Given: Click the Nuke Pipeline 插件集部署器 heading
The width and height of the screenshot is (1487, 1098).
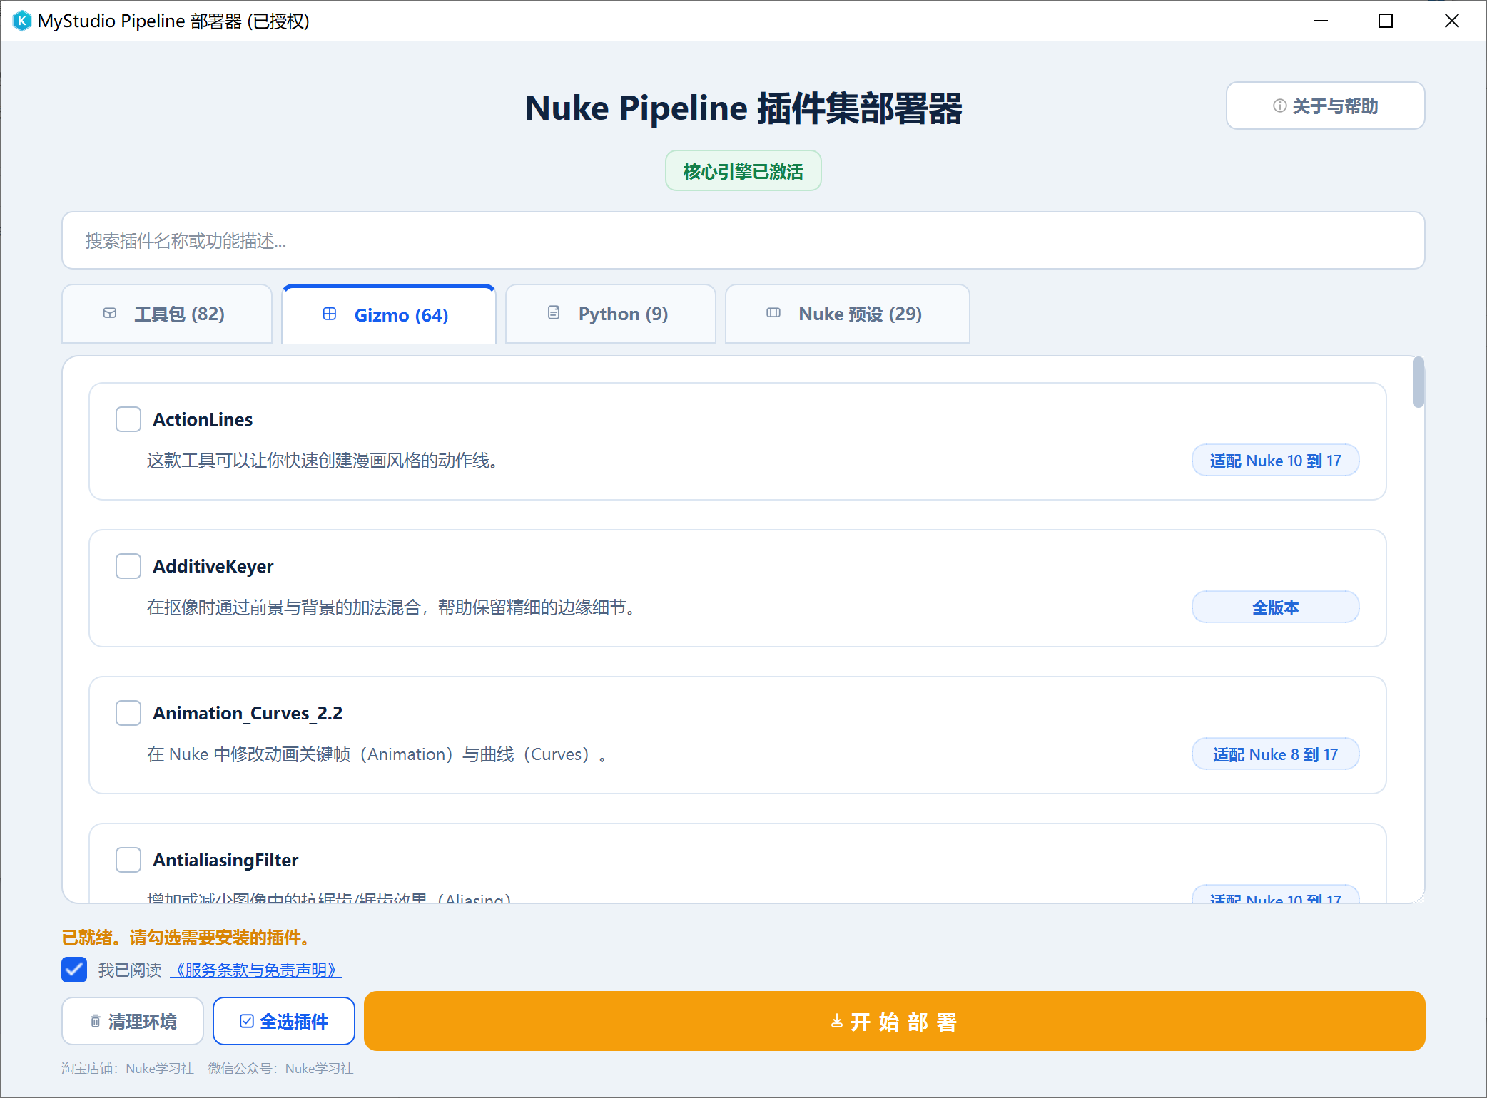Looking at the screenshot, I should pyautogui.click(x=743, y=108).
